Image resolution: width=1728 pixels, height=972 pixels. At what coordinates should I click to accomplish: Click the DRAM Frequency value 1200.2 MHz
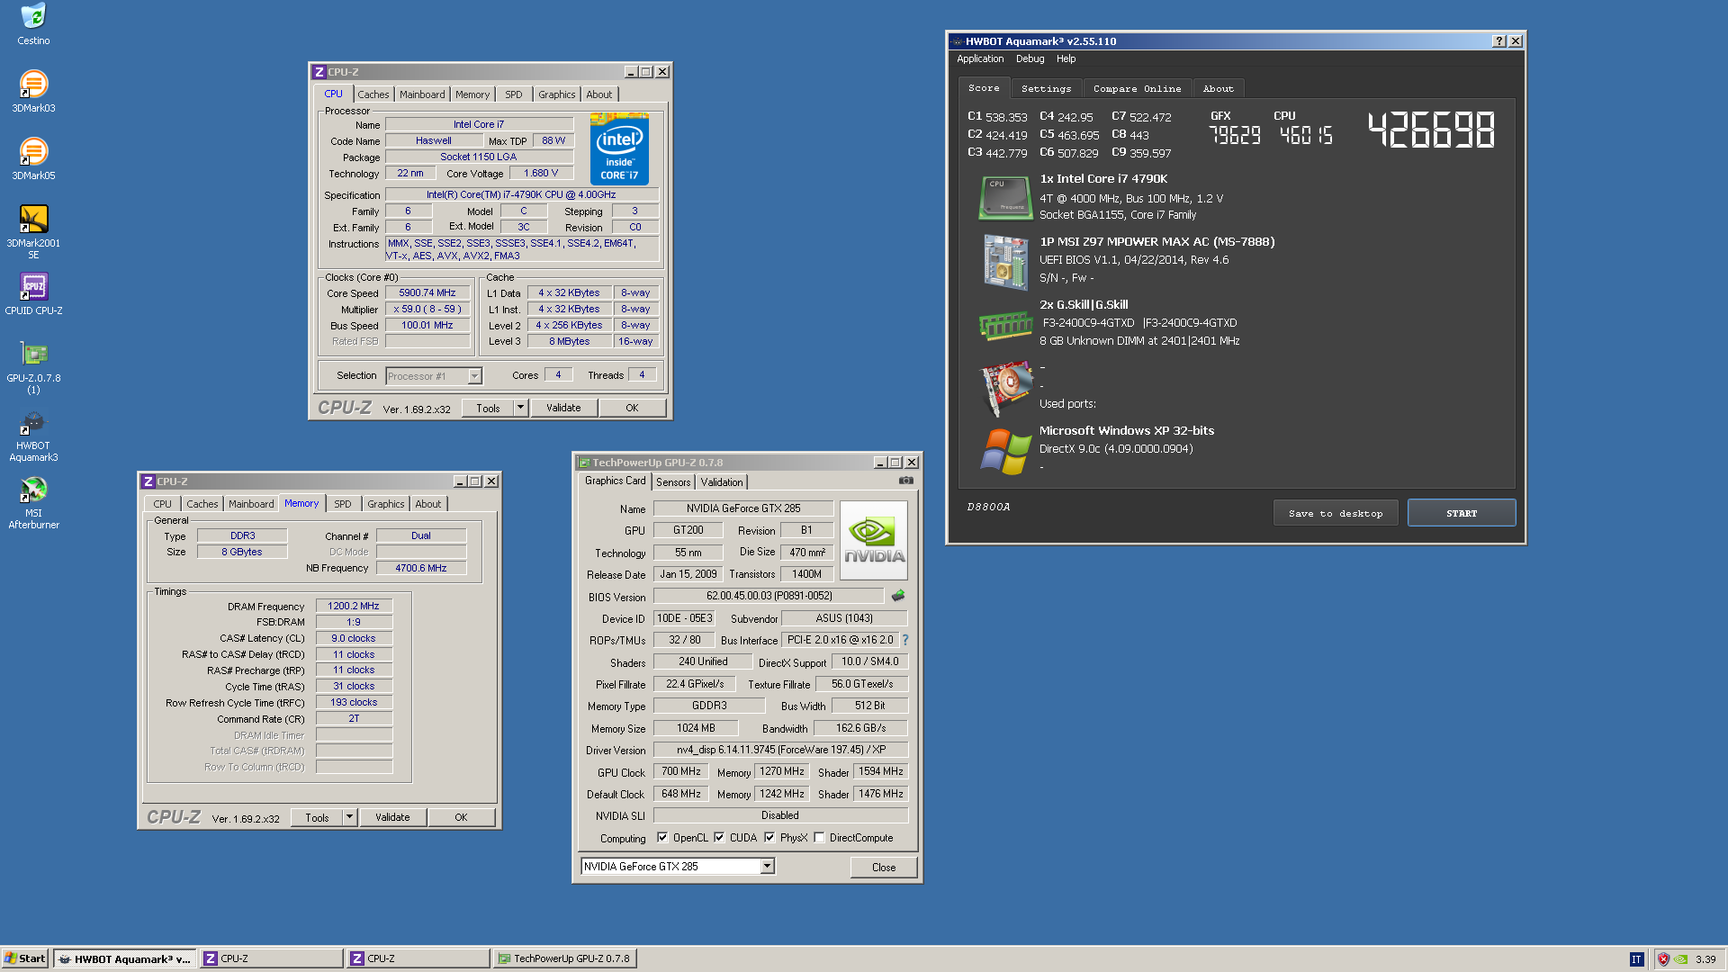(x=354, y=607)
